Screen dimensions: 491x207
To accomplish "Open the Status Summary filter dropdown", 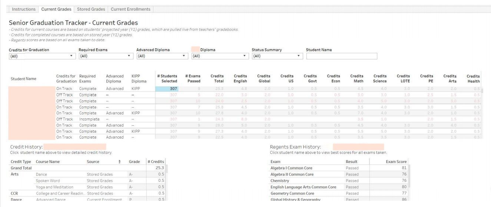I will point(277,56).
